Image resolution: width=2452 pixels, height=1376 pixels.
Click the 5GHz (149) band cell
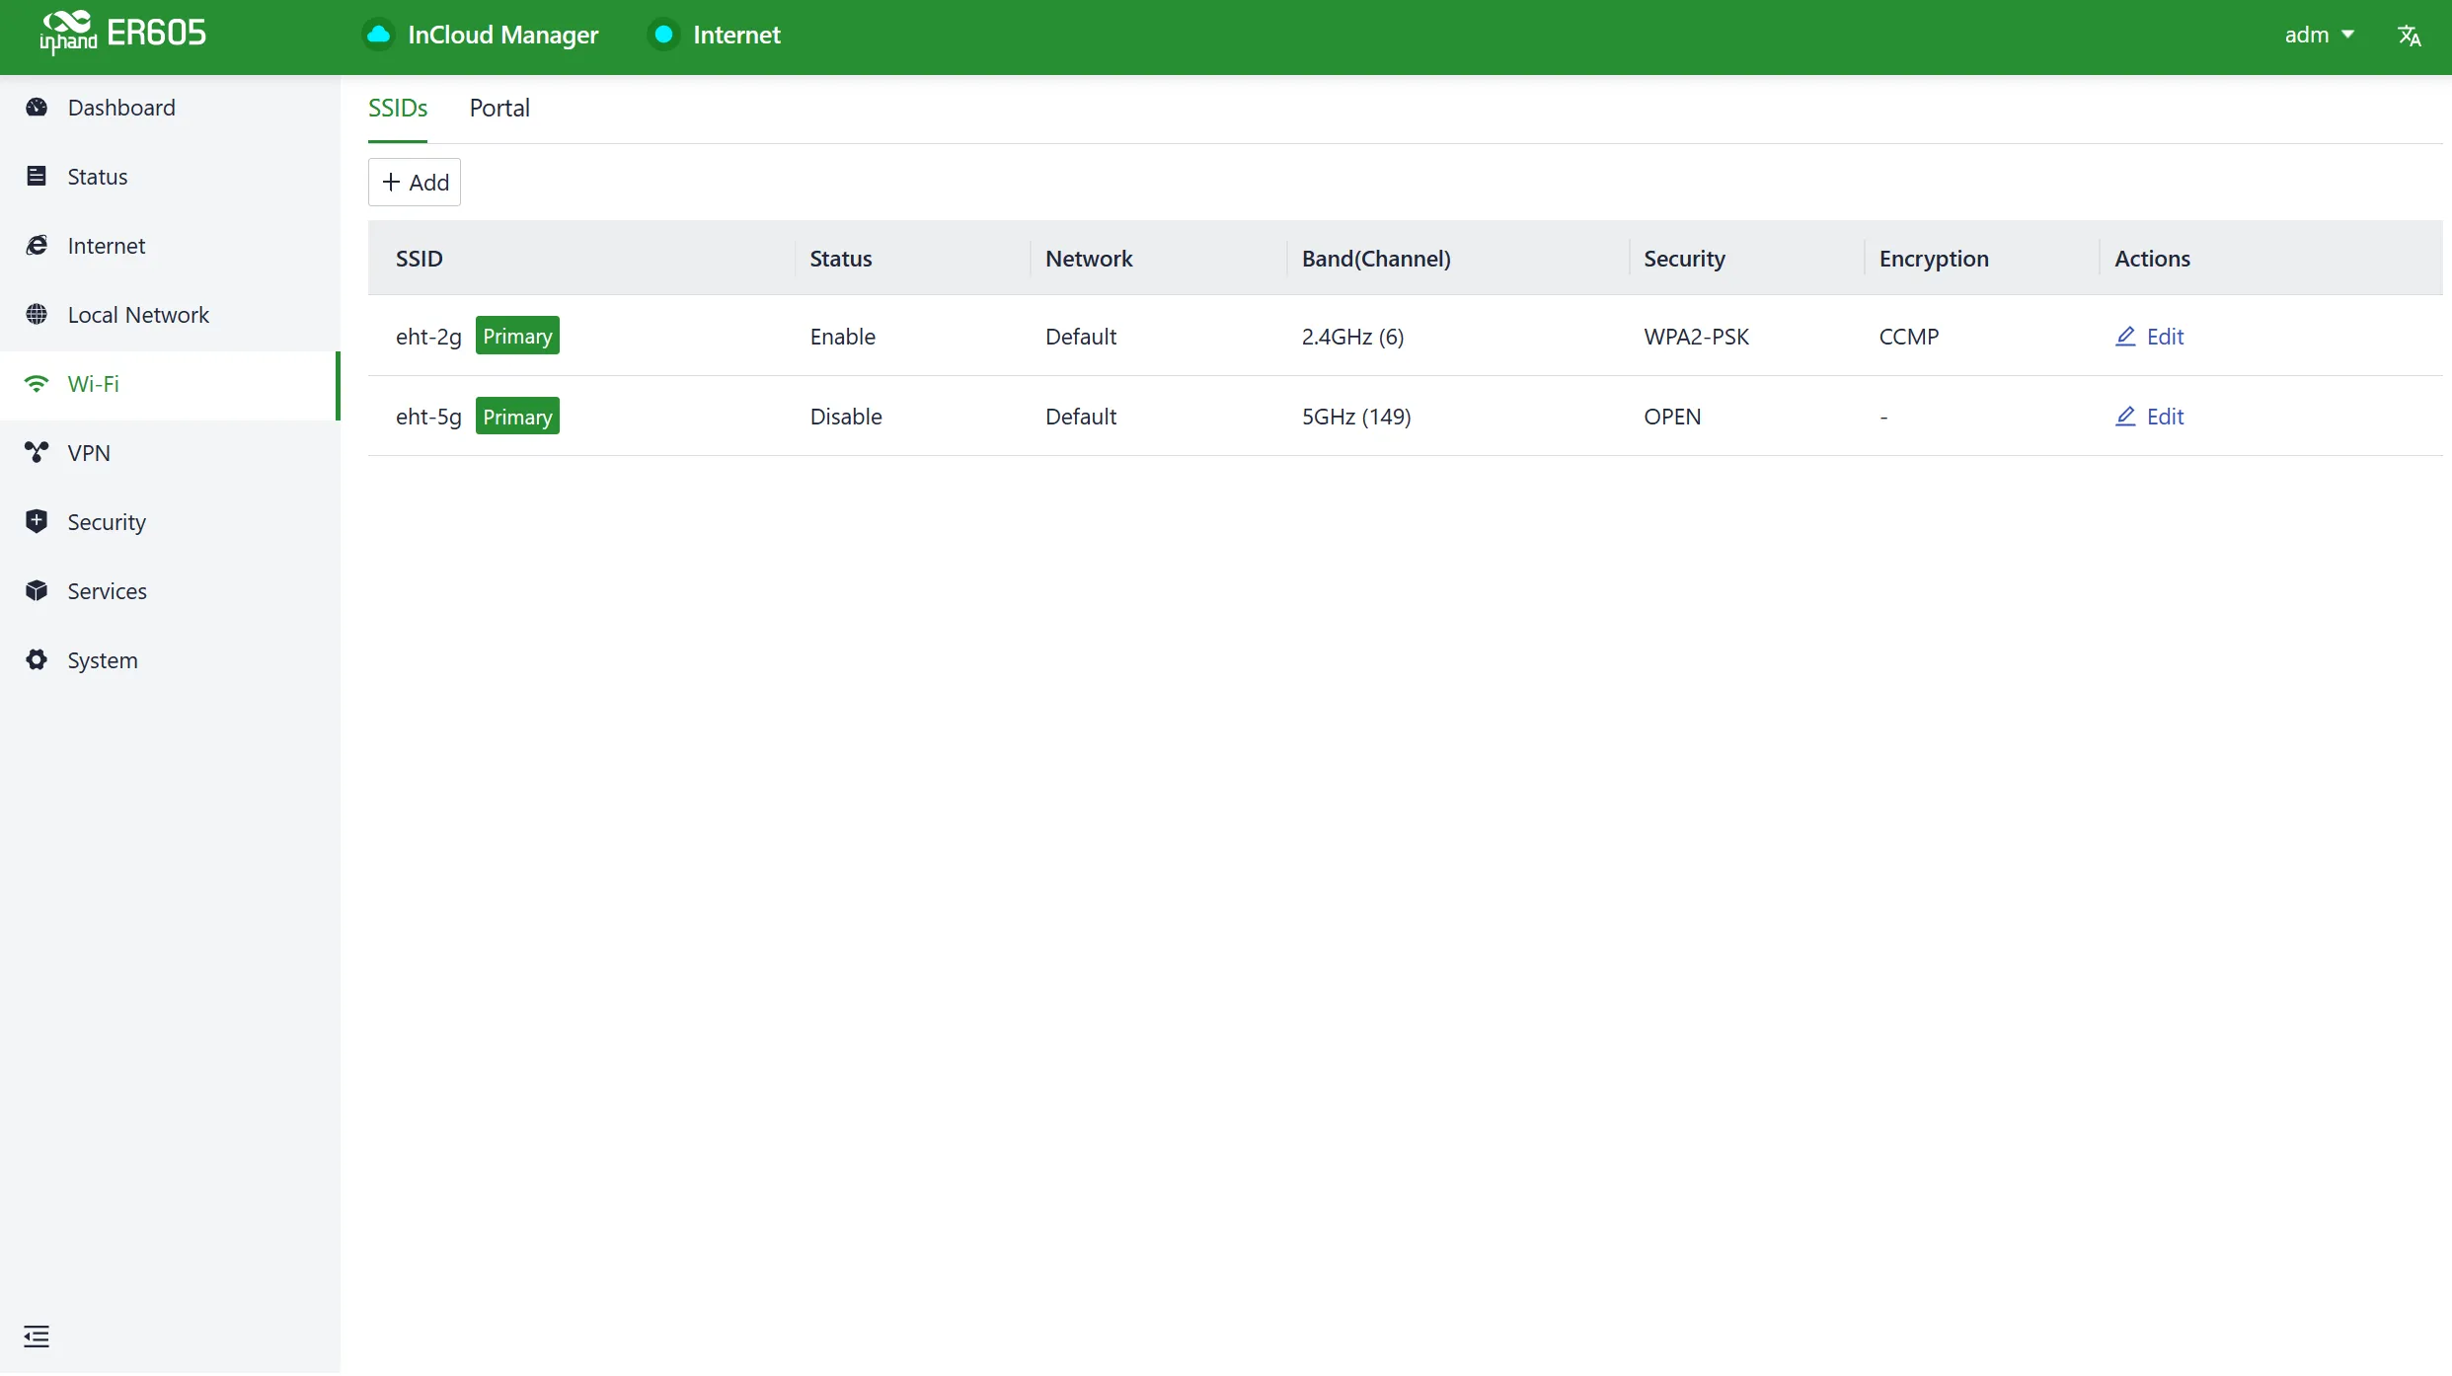1356,417
